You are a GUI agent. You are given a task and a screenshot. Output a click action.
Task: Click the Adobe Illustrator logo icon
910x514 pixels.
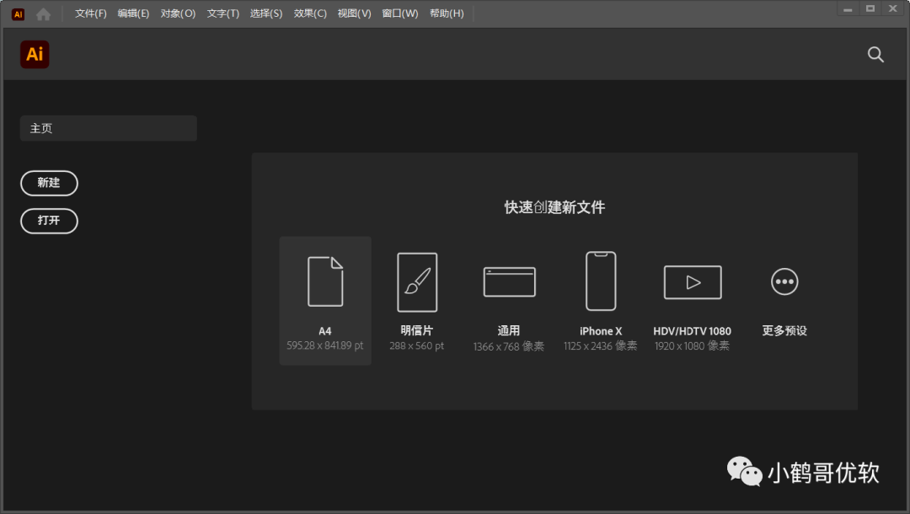tap(34, 54)
